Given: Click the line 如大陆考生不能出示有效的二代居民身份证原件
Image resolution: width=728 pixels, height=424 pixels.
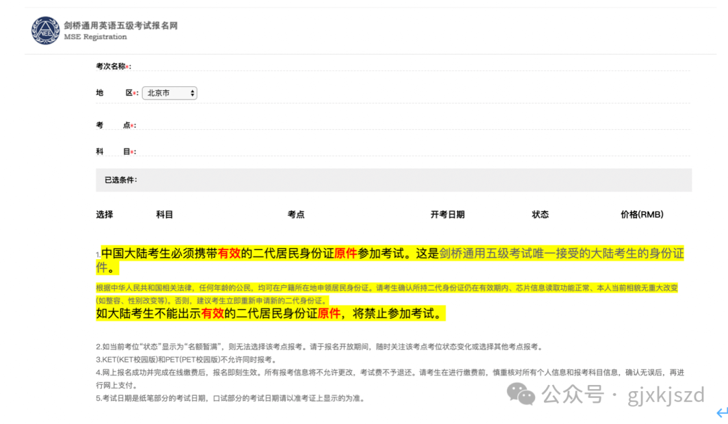Looking at the screenshot, I should click(x=270, y=314).
